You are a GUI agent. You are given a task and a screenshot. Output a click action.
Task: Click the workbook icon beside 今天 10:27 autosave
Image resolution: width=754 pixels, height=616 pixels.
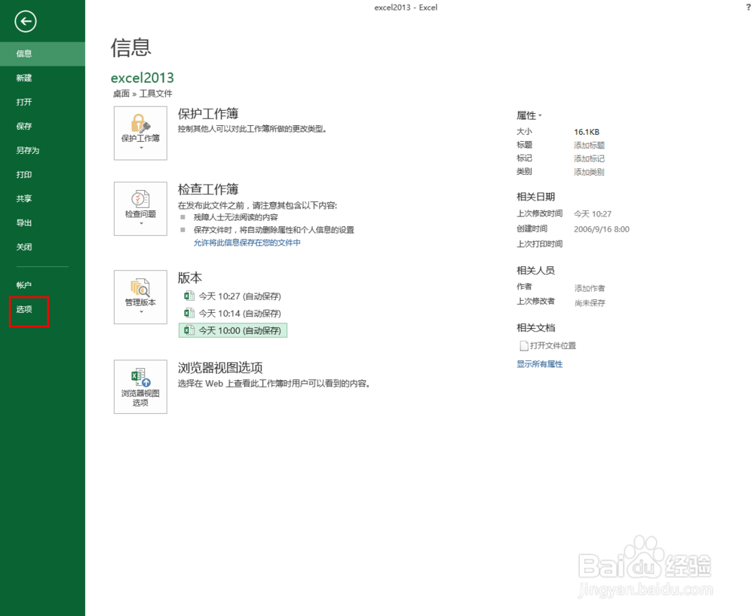188,296
